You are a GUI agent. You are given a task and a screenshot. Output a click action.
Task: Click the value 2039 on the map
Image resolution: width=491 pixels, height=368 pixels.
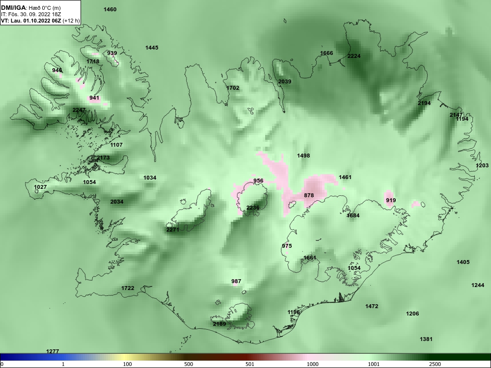[x=285, y=81]
